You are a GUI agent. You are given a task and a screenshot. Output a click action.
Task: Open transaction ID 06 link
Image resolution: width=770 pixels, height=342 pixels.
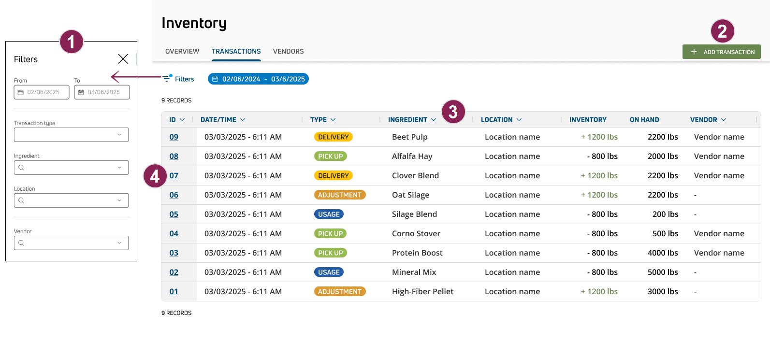pyautogui.click(x=174, y=195)
